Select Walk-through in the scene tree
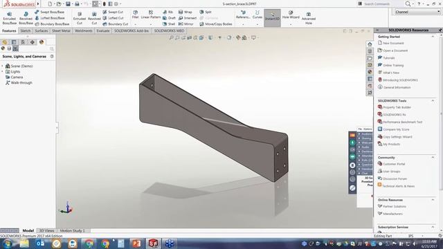 [x=21, y=83]
